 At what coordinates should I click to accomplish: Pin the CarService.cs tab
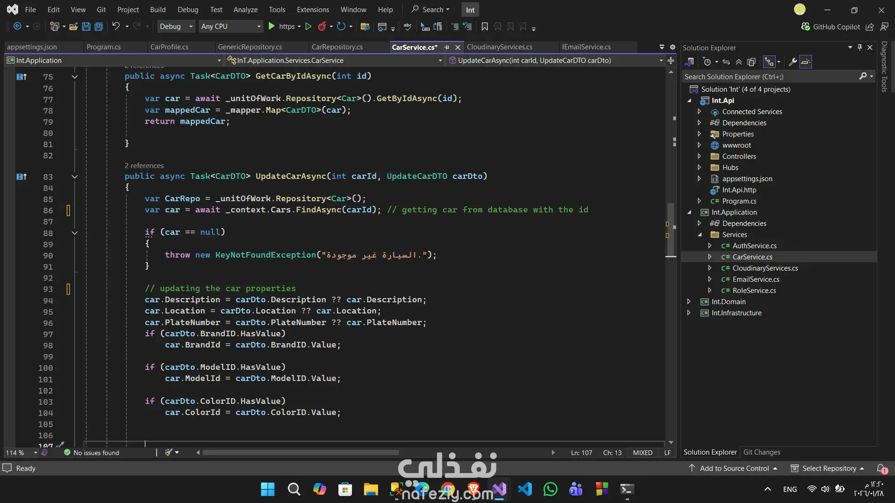[447, 47]
